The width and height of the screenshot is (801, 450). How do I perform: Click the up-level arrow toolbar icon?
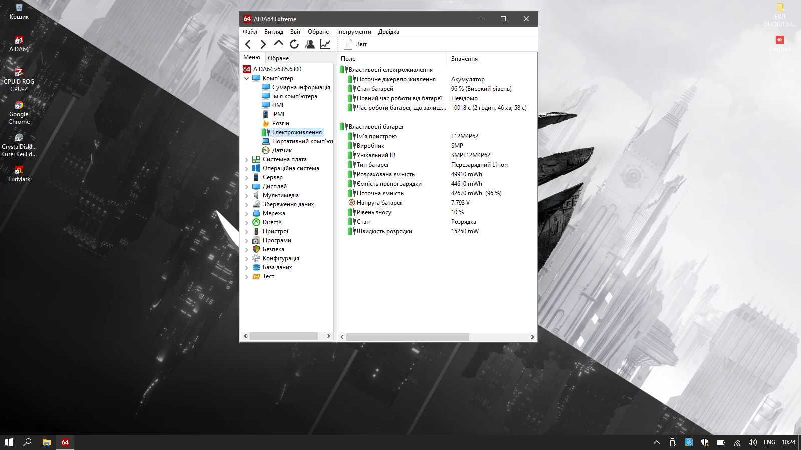point(279,44)
